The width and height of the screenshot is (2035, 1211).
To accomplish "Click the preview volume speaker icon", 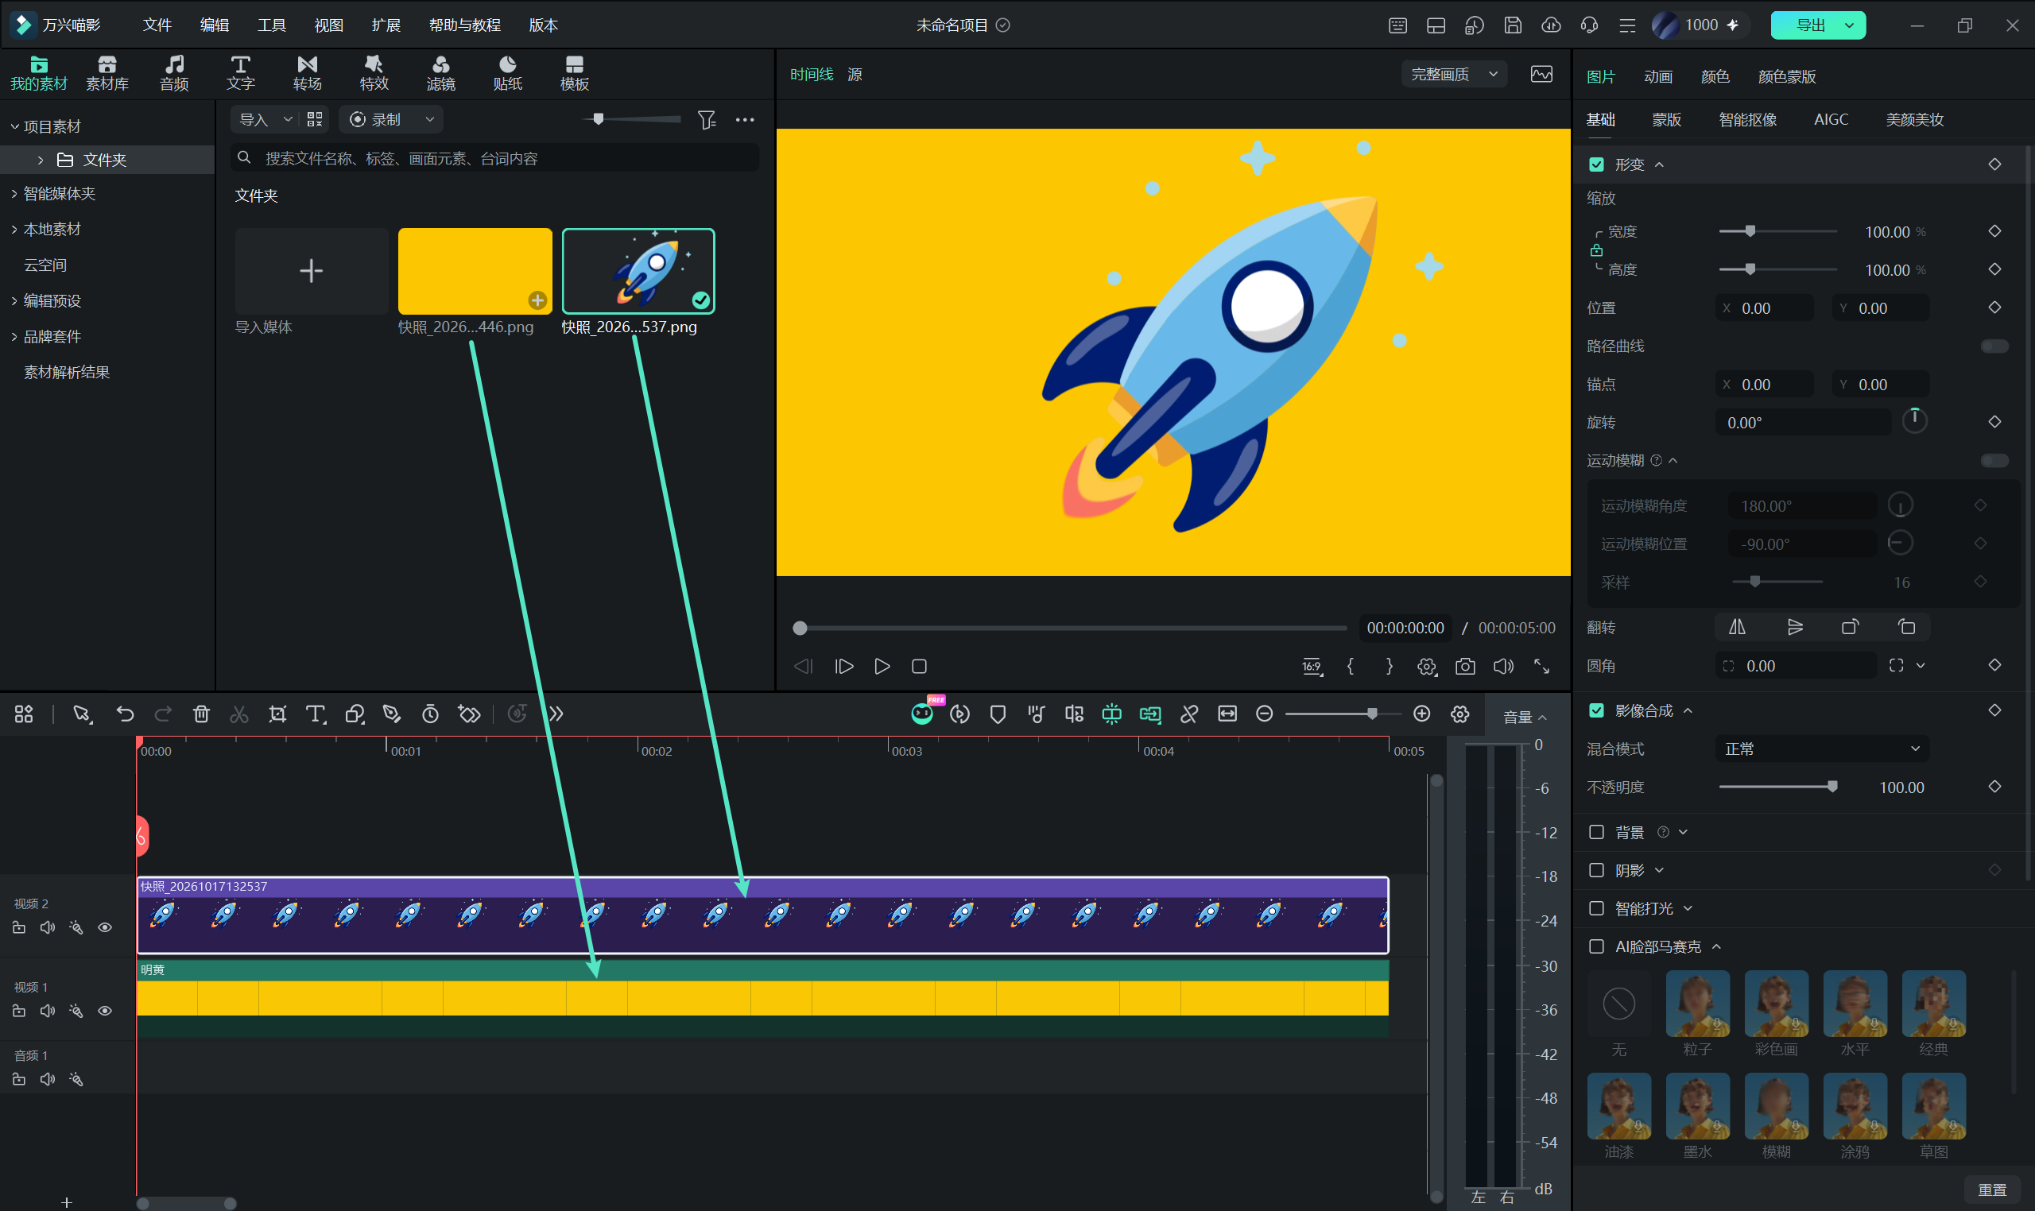I will (x=1502, y=666).
